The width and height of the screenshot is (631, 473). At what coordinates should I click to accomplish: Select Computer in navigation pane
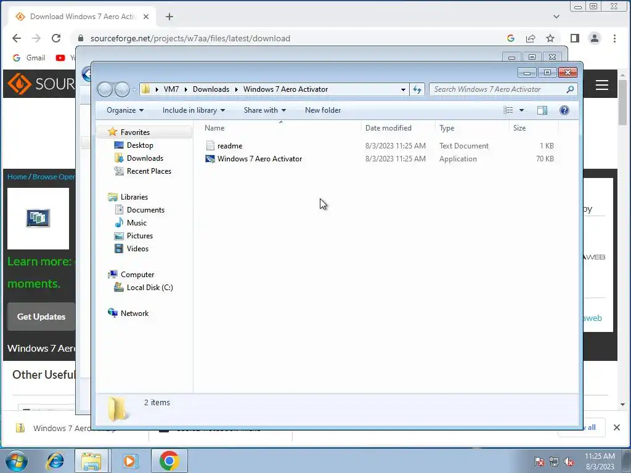[137, 275]
